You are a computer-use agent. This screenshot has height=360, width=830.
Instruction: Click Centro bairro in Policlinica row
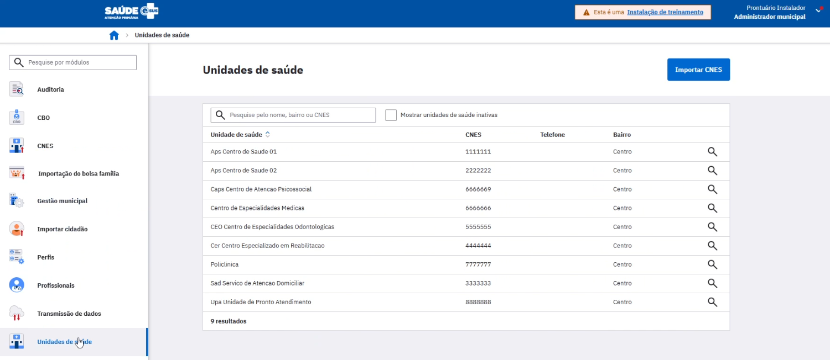(622, 264)
